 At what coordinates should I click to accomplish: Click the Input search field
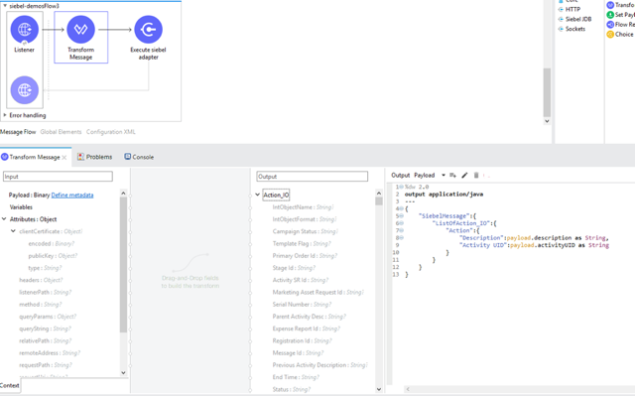[58, 177]
